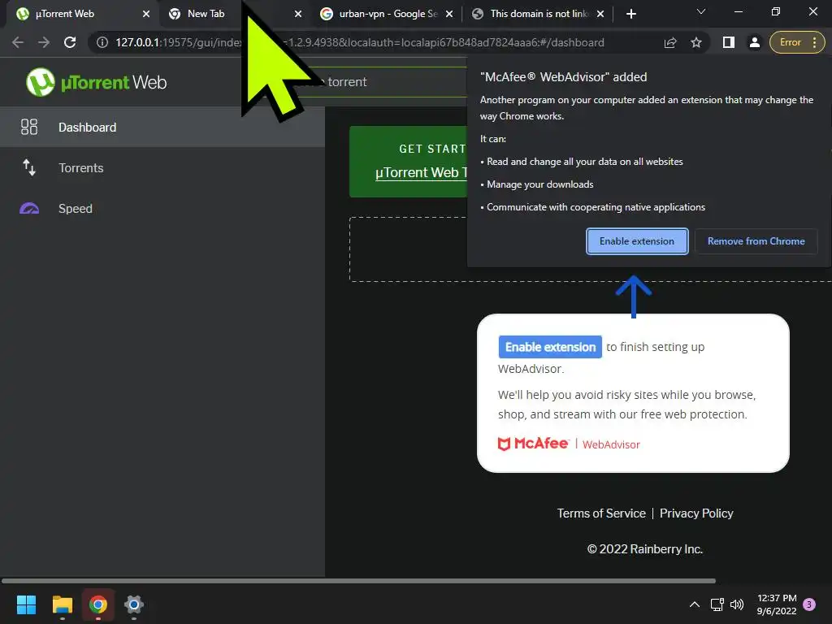Switch to the urban-vpn Google Search tab
832x624 pixels.
coord(388,14)
